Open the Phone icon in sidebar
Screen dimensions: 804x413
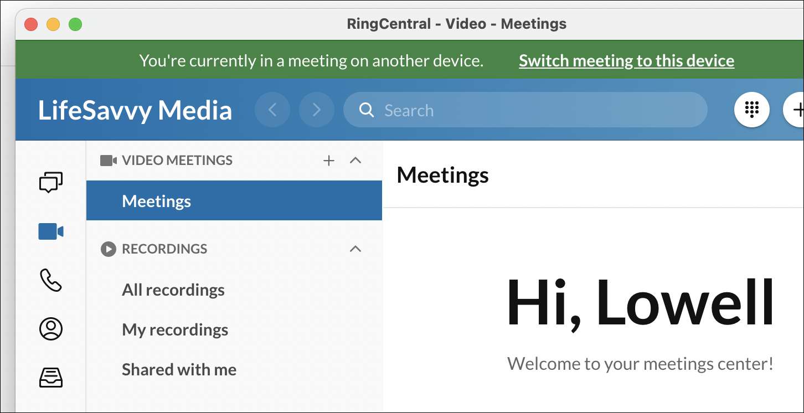51,280
